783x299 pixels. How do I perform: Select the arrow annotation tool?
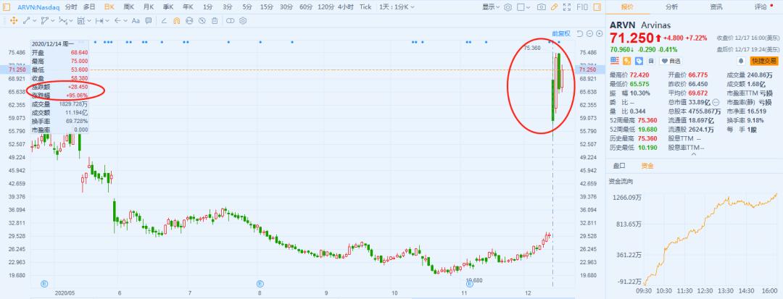pyautogui.click(x=118, y=20)
